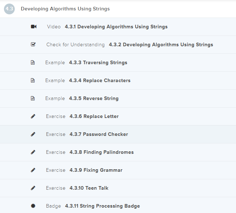Screen dimensions: 236x213
Task: Click the badge icon for String Processing Badge
Action: (x=33, y=206)
